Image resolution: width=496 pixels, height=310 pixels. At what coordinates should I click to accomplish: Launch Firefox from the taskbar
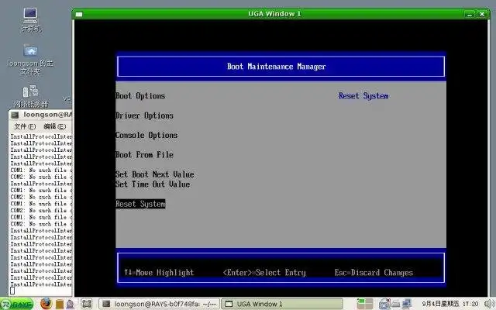click(x=46, y=304)
